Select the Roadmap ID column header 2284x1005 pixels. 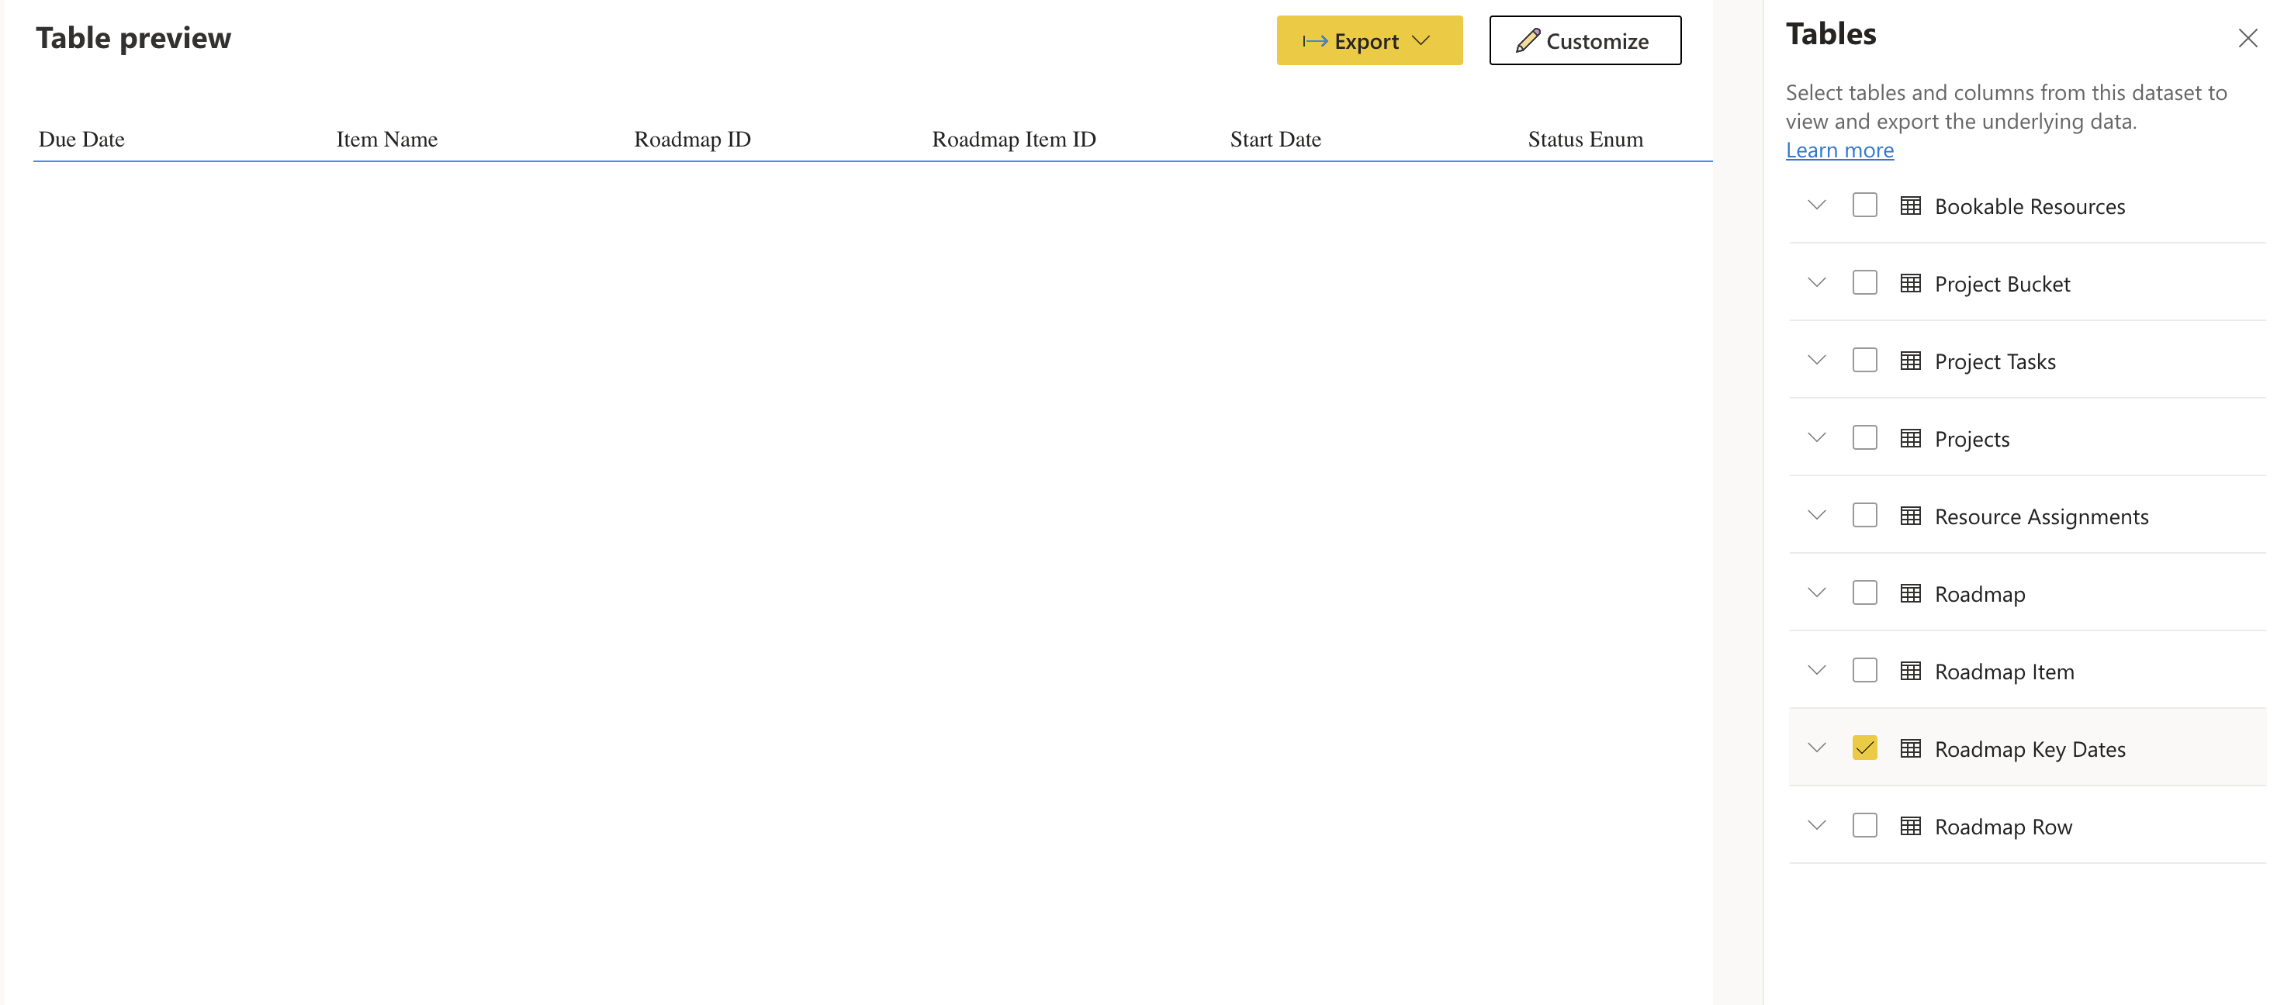point(693,139)
